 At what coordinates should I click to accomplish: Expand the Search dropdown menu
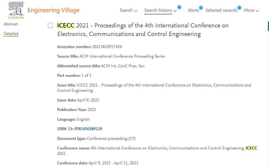129,10
